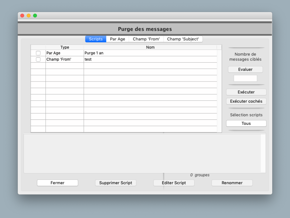Close the dialog with the Fermer button
290x218 pixels.
(58, 183)
